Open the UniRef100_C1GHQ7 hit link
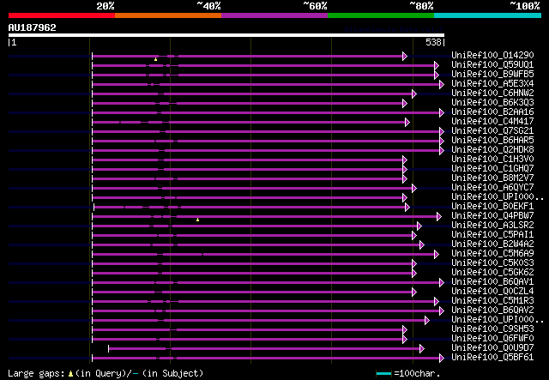The width and height of the screenshot is (549, 380). 492,168
